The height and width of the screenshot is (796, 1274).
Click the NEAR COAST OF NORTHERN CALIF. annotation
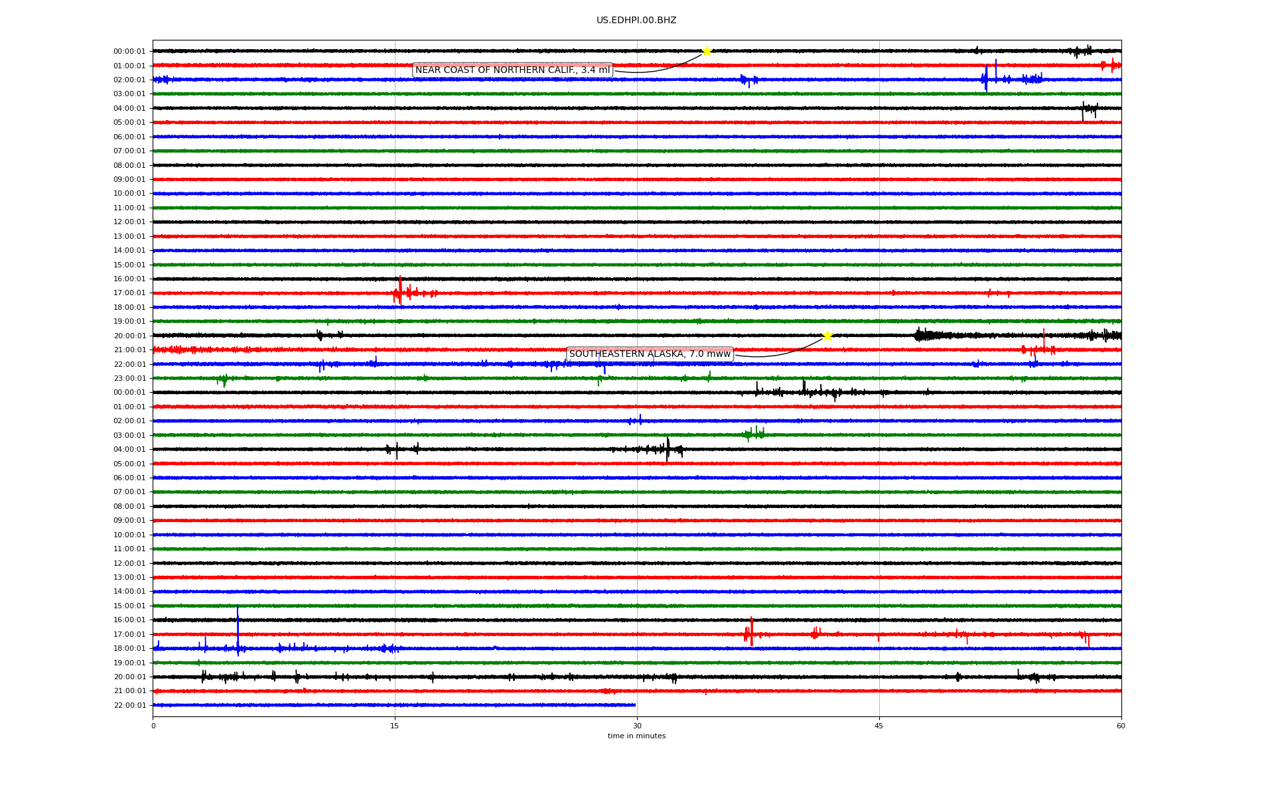click(512, 70)
